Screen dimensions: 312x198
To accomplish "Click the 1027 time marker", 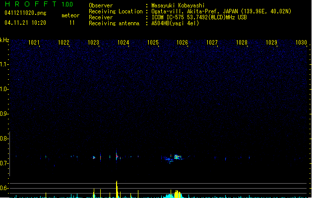I will pos(212,43).
